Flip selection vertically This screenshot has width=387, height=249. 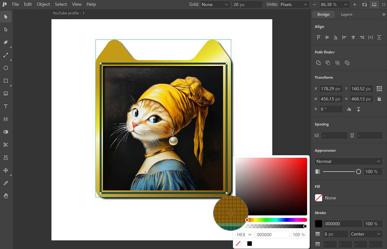tap(359, 109)
